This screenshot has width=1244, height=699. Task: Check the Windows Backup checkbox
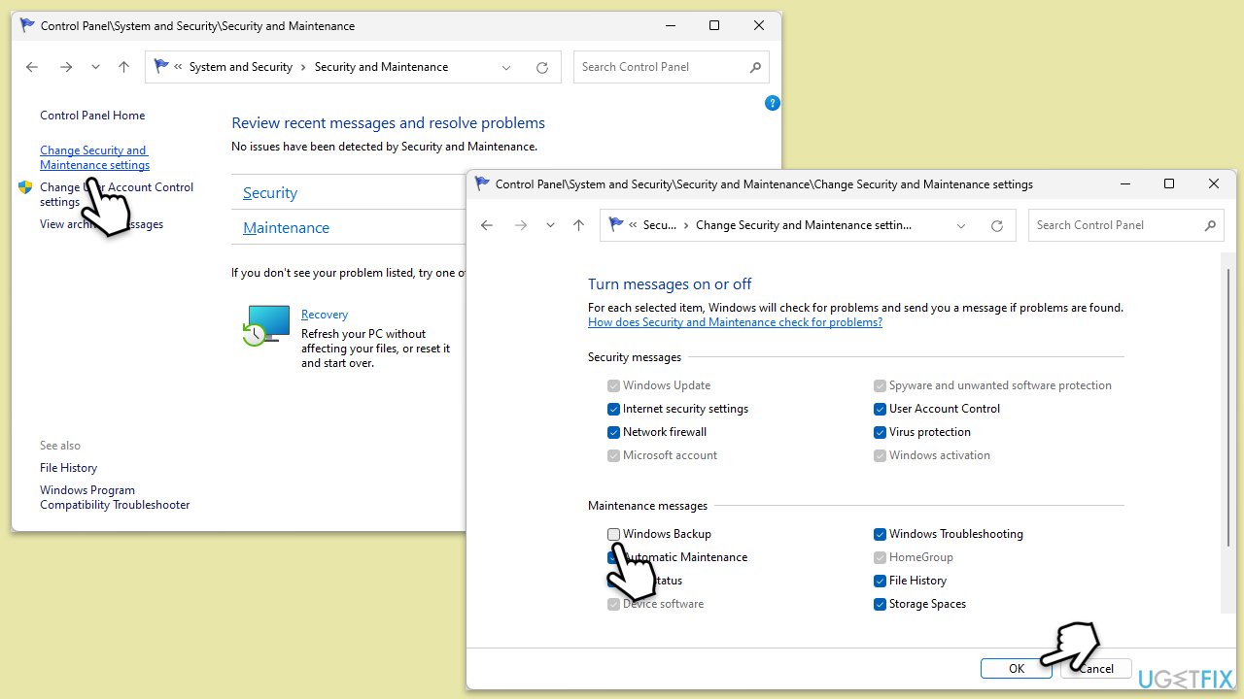click(613, 534)
